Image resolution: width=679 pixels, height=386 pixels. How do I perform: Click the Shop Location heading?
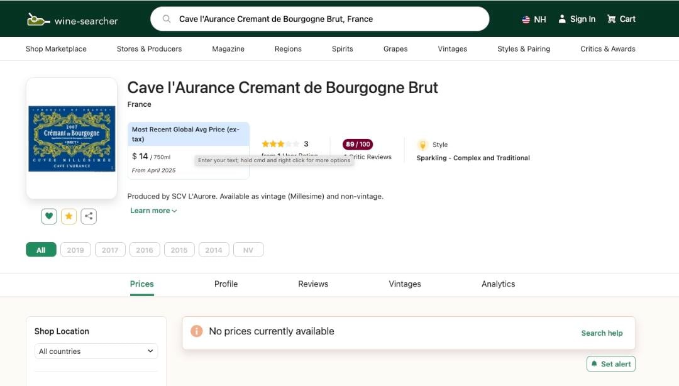click(x=62, y=331)
